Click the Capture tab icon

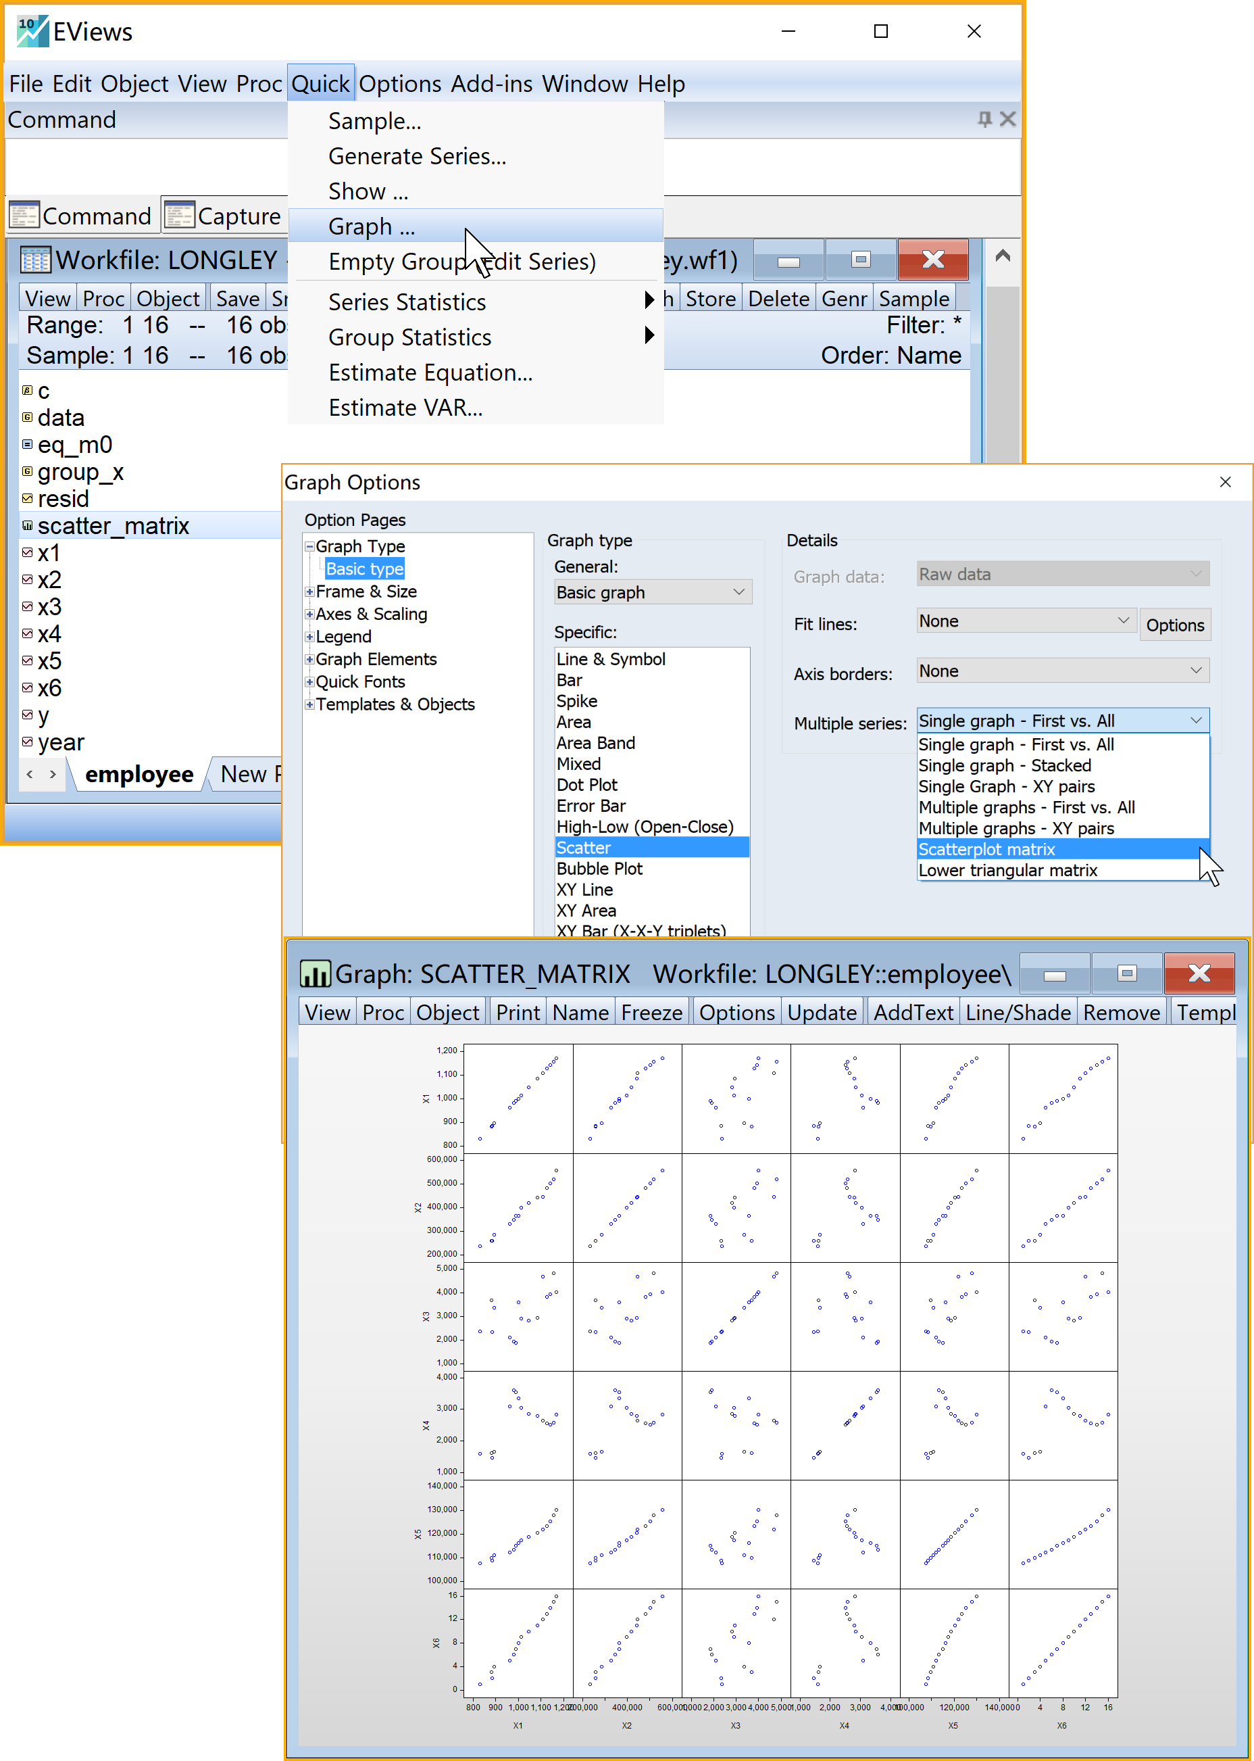(179, 216)
